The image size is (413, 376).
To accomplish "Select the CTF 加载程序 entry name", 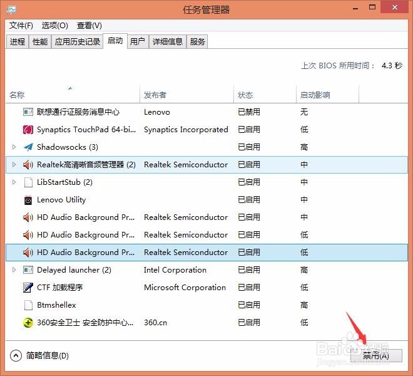I will (x=60, y=288).
